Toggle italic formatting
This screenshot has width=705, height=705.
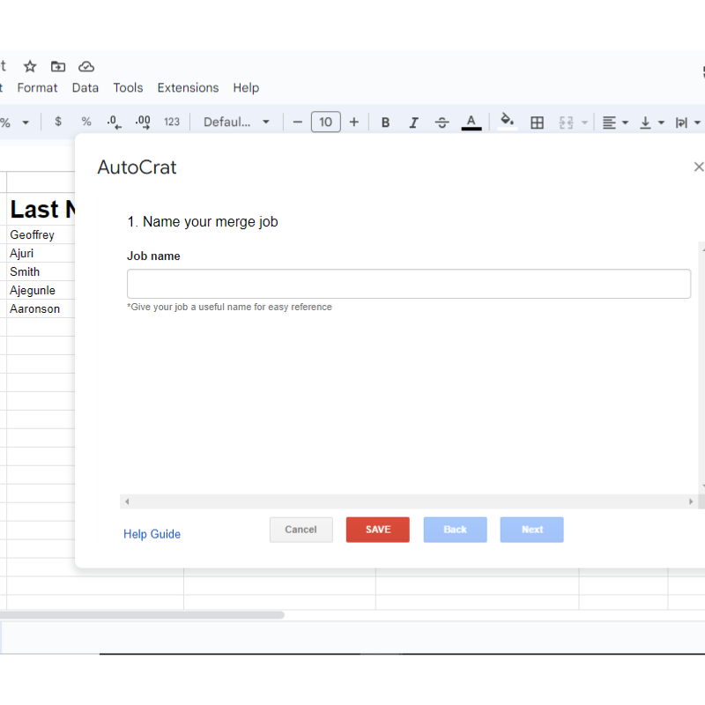[x=413, y=122]
